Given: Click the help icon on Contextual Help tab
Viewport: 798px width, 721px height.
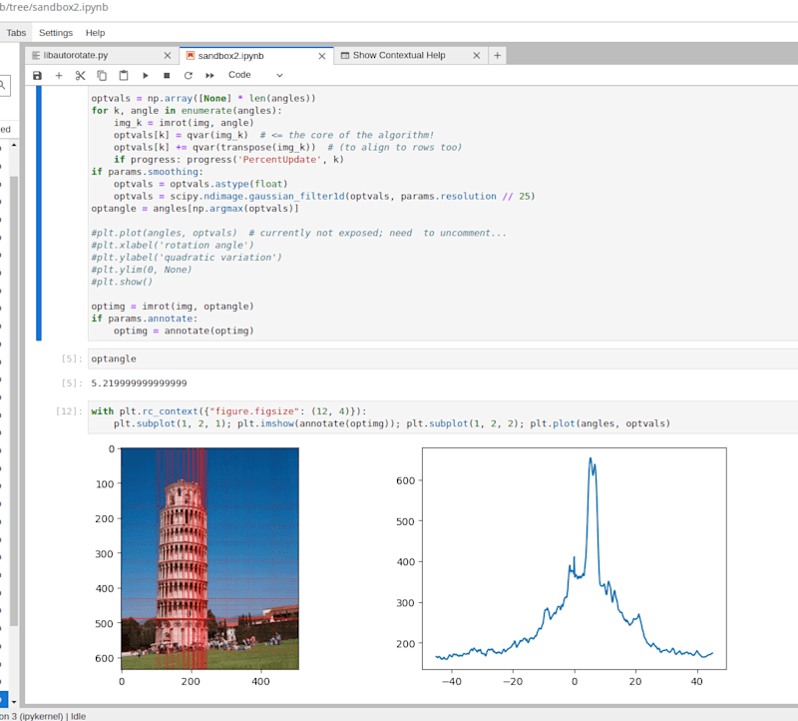Looking at the screenshot, I should click(x=345, y=55).
